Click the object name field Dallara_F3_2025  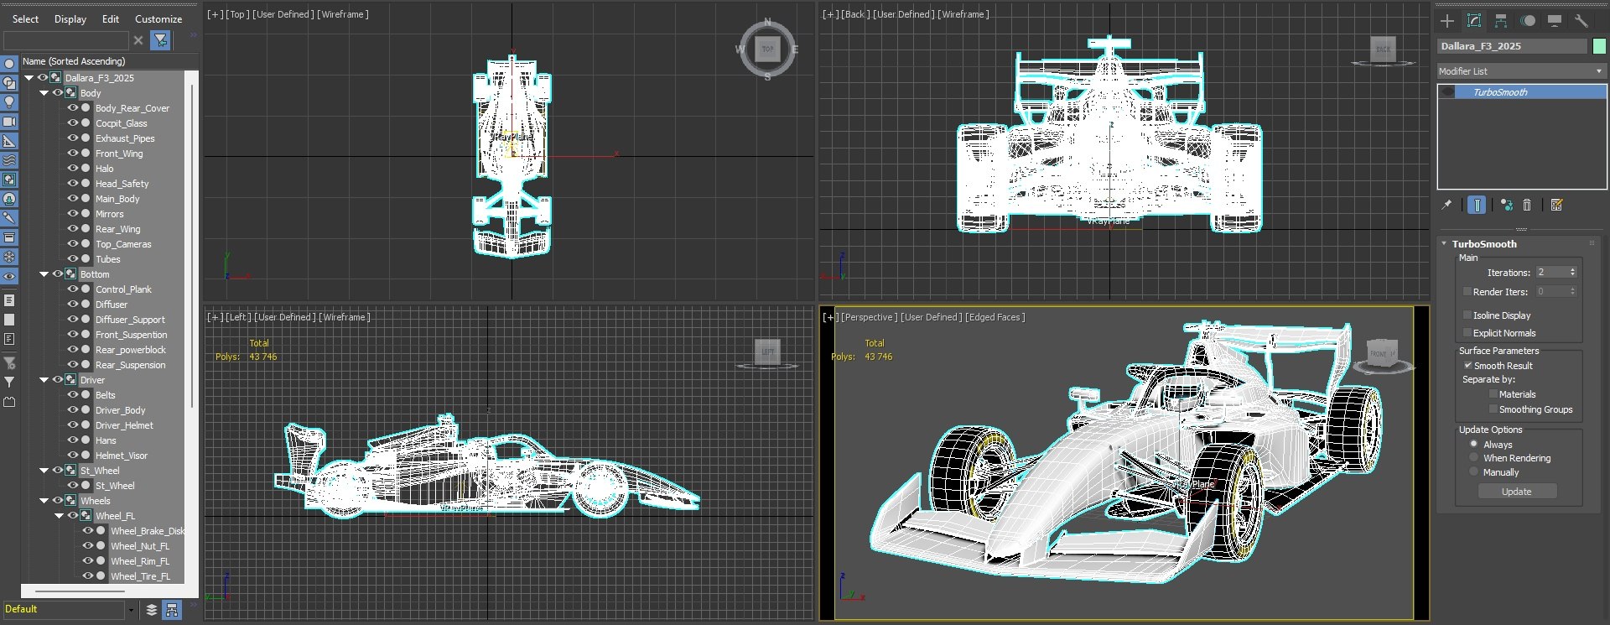pyautogui.click(x=1513, y=46)
